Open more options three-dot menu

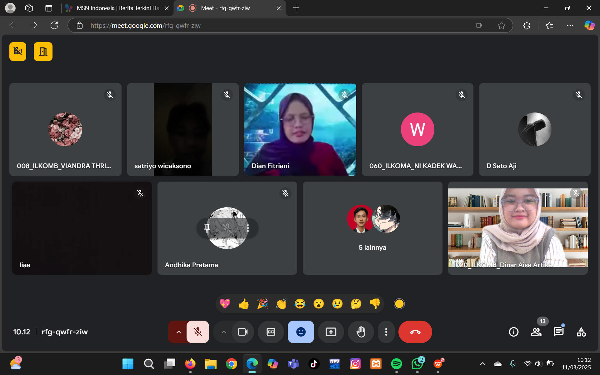386,332
